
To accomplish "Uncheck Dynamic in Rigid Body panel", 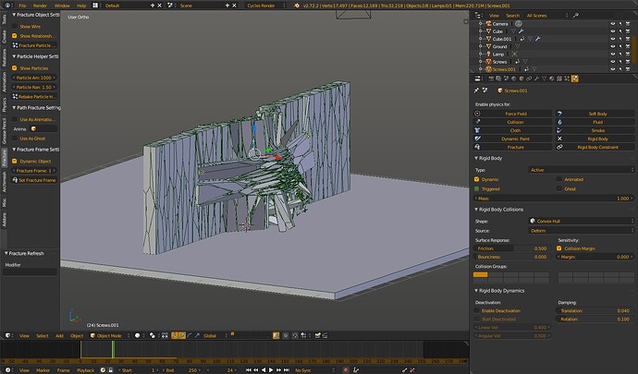I will tap(477, 179).
